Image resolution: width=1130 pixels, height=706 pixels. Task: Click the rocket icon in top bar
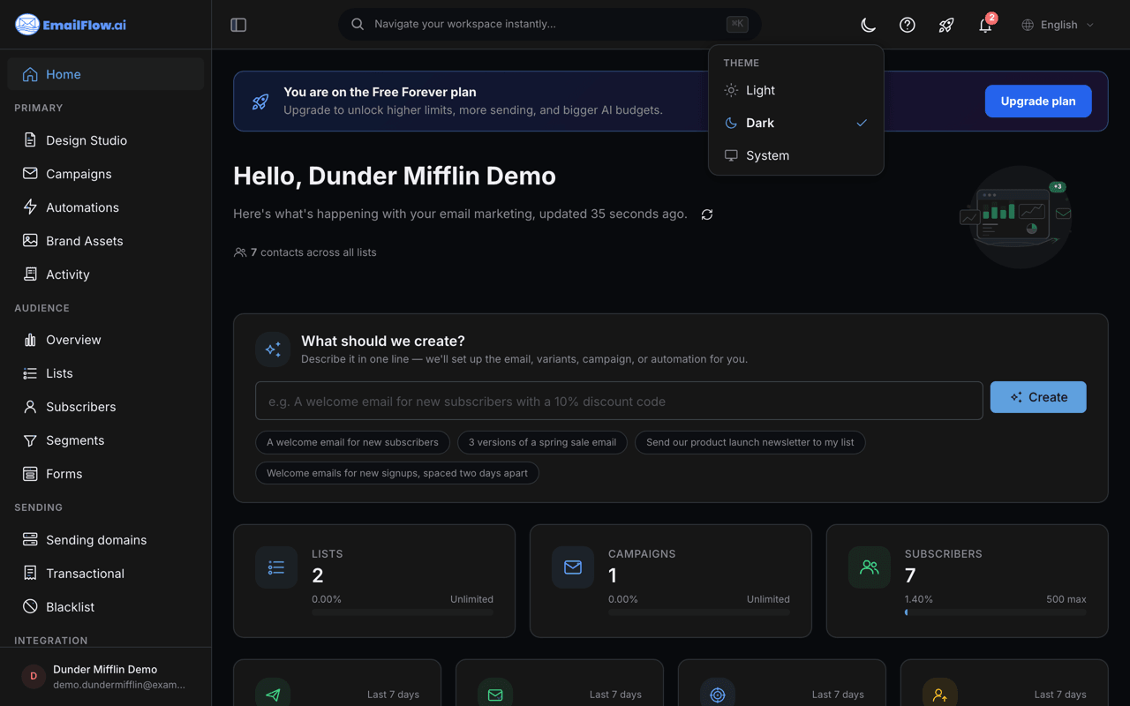pyautogui.click(x=946, y=25)
